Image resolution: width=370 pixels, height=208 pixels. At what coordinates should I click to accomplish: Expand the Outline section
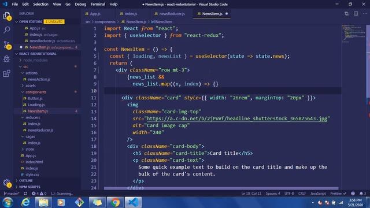point(25,181)
